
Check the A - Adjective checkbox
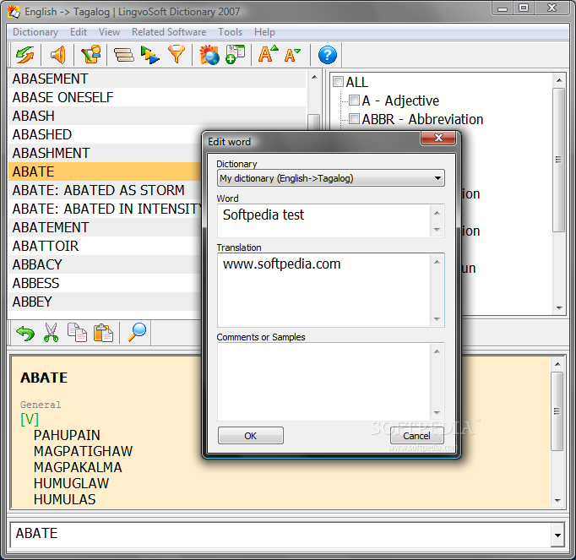click(354, 100)
